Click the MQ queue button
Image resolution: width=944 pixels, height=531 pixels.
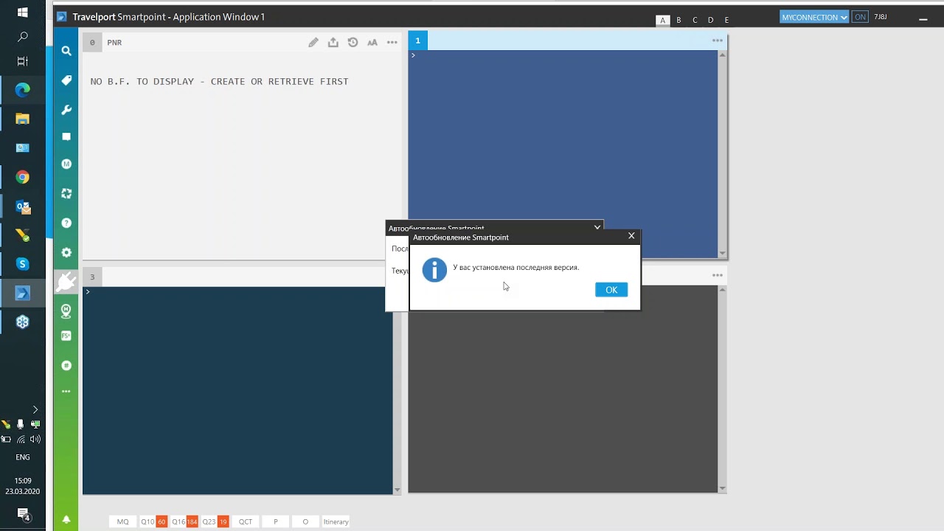(x=123, y=521)
